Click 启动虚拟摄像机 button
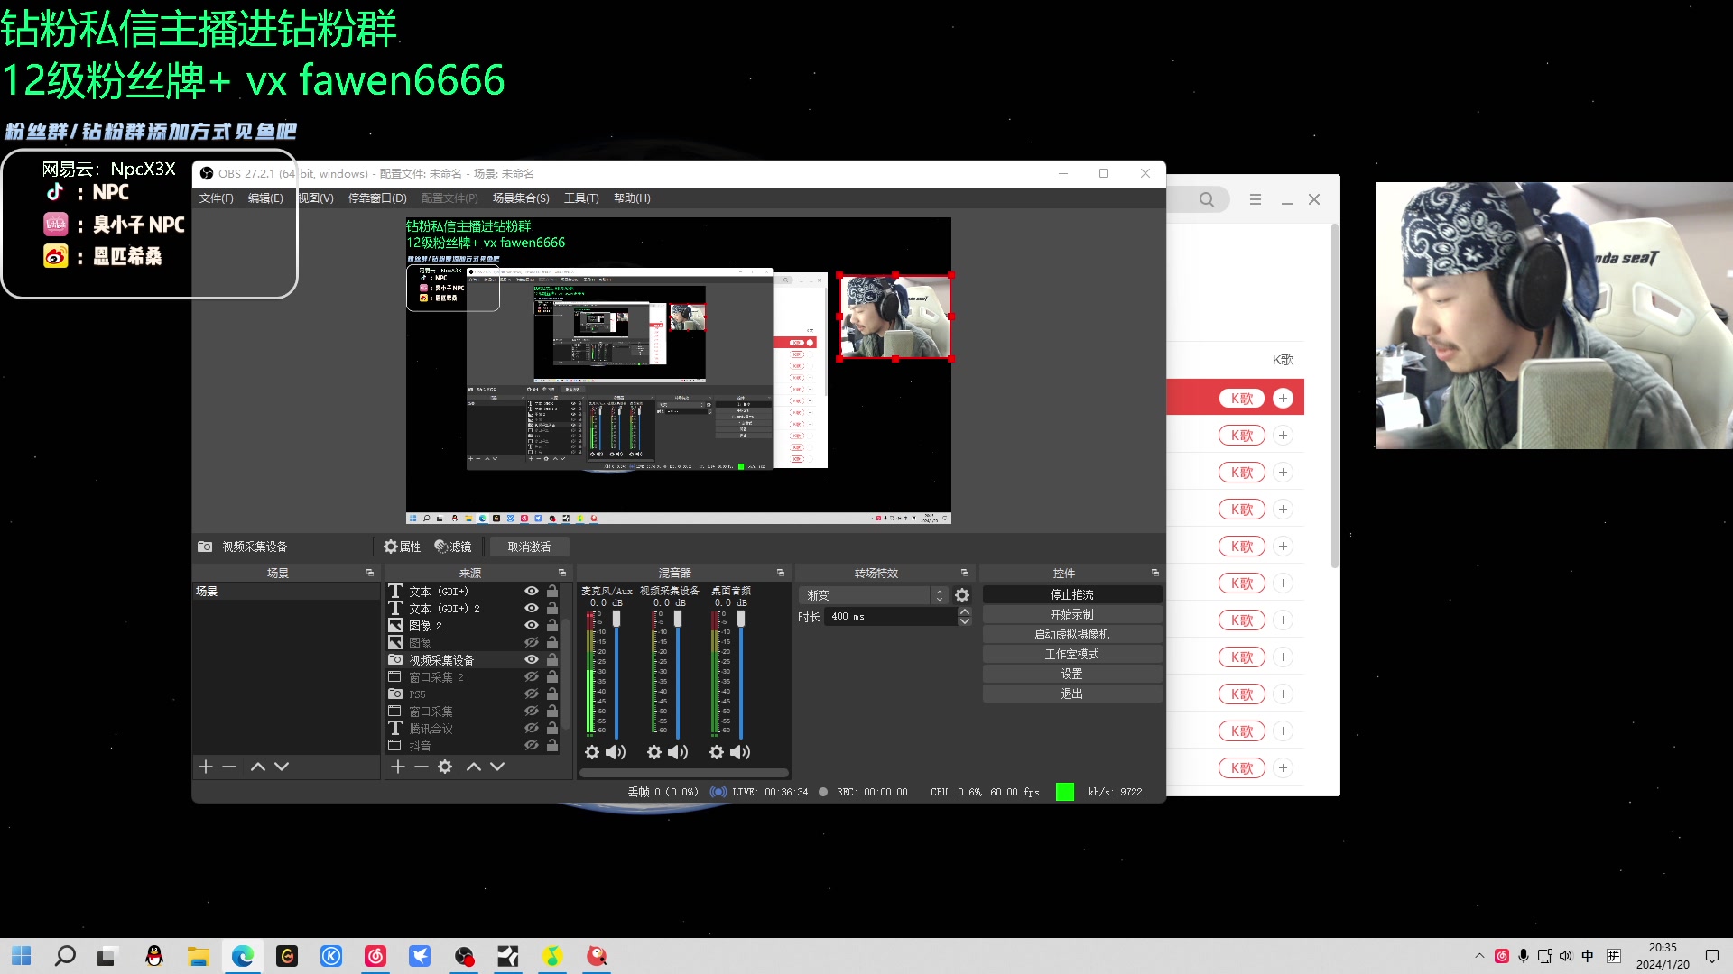 tap(1071, 635)
